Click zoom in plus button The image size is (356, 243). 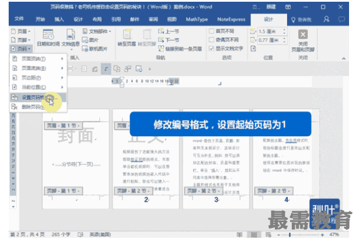tap(322, 235)
